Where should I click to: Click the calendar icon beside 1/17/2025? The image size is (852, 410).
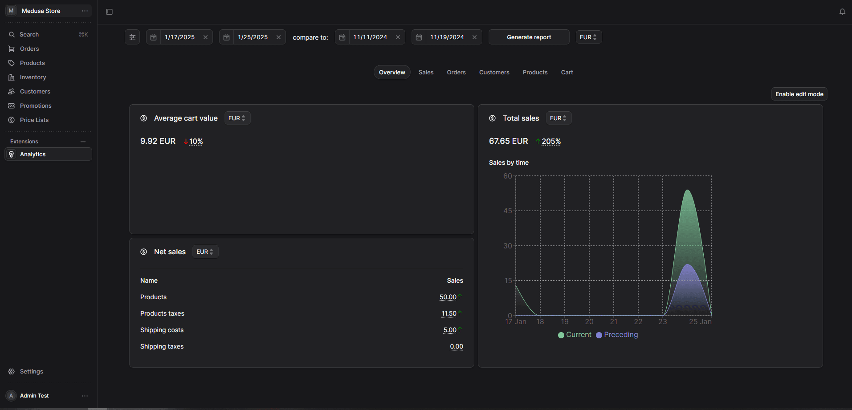click(x=154, y=37)
